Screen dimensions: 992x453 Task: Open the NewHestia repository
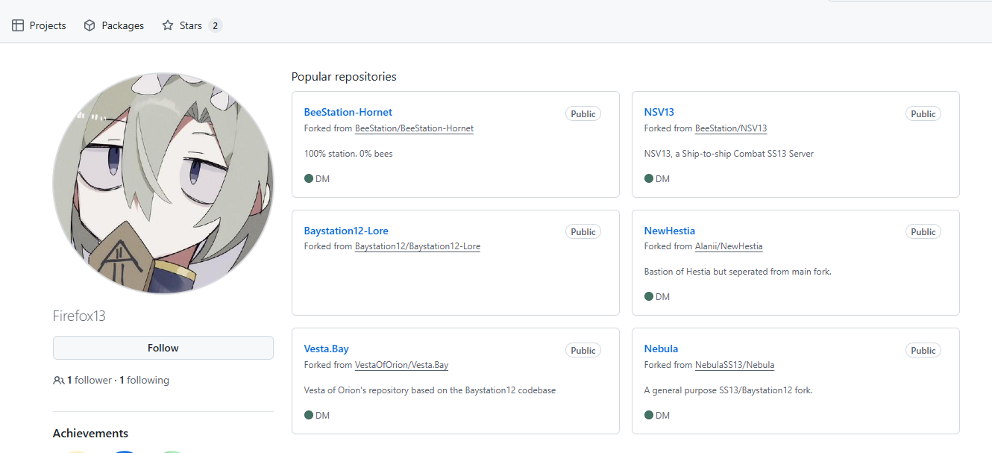[x=669, y=231]
